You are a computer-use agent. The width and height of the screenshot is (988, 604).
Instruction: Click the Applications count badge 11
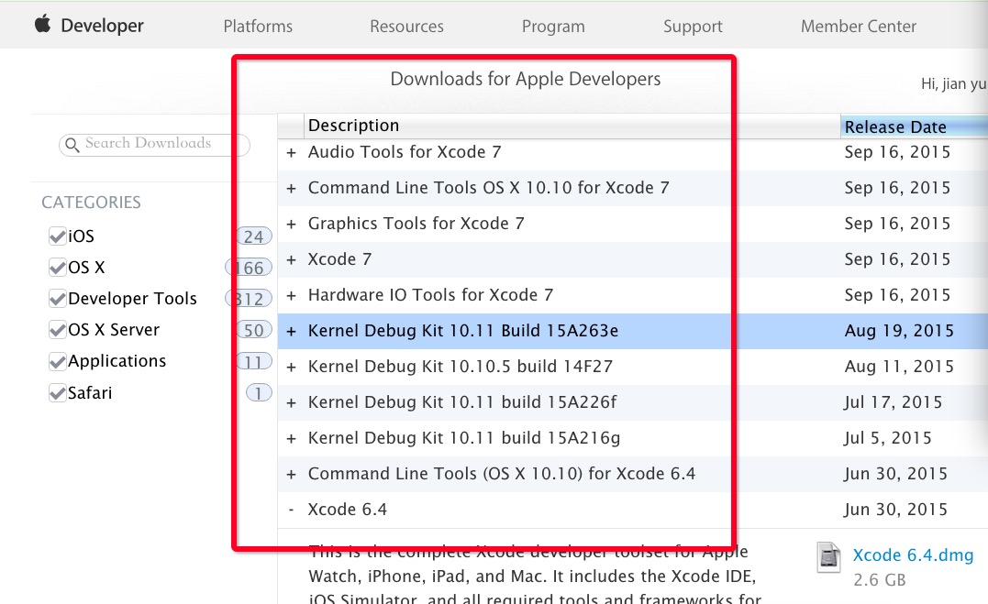pos(254,361)
